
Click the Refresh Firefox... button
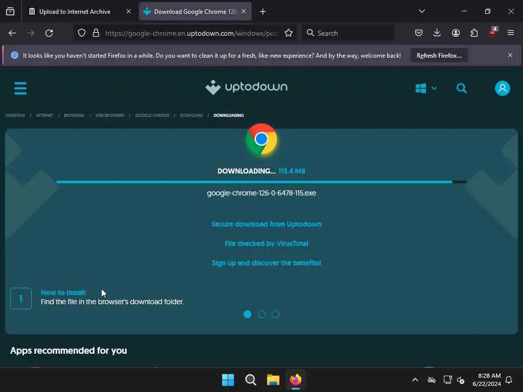pos(439,55)
